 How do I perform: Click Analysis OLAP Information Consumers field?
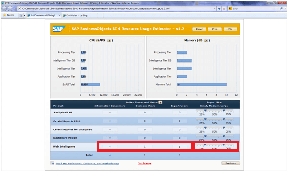point(110,113)
